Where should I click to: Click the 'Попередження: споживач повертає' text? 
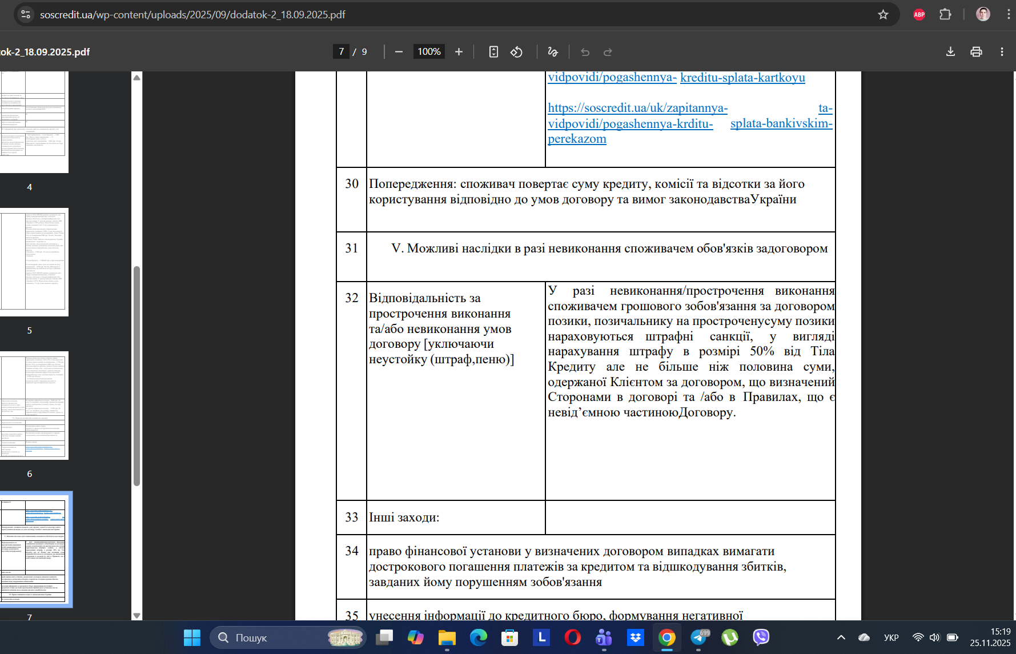(x=587, y=191)
